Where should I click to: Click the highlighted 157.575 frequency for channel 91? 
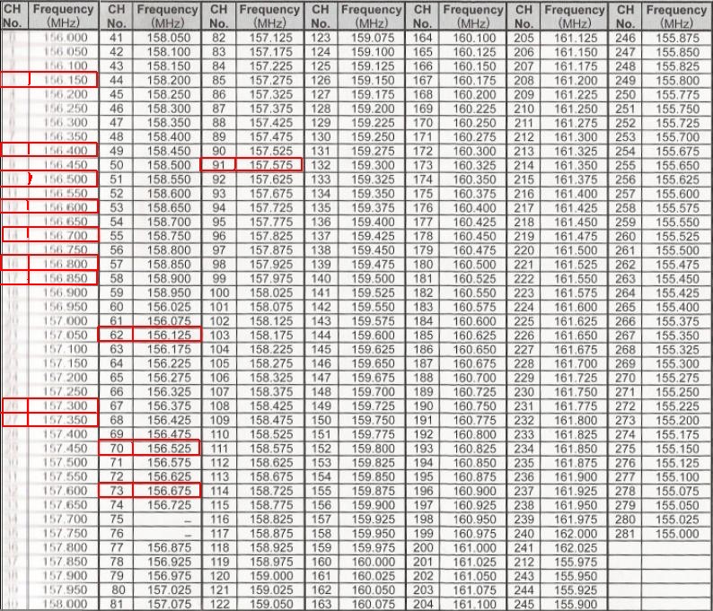pyautogui.click(x=269, y=165)
